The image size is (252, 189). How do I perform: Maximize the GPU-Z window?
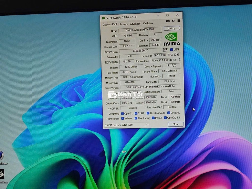pos(168,15)
